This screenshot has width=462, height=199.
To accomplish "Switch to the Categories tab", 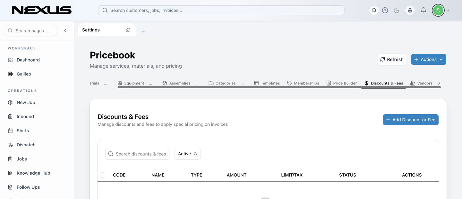I will click(226, 83).
